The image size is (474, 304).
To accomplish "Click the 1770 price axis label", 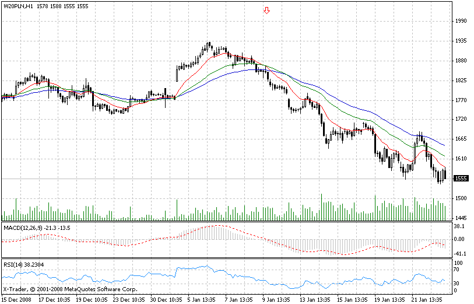I will pos(461,100).
